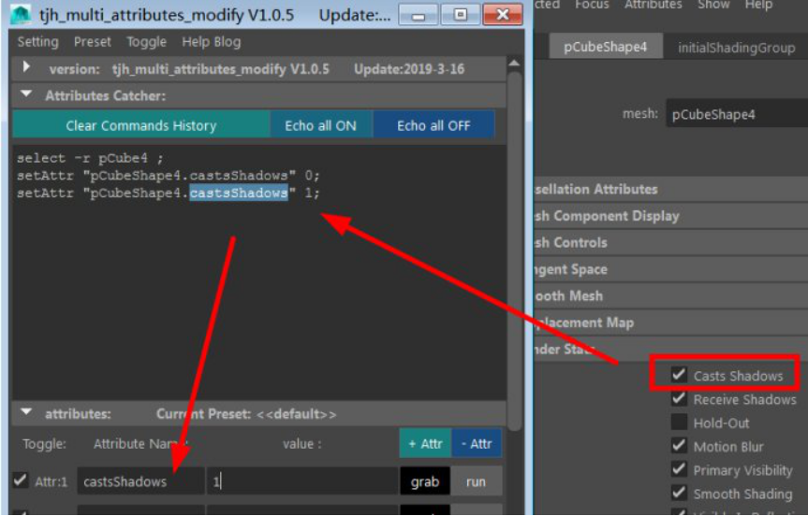Toggle Smooth Shading checkbox

tap(679, 493)
